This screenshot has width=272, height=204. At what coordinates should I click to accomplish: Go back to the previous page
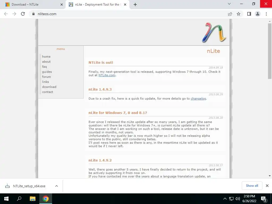[x=6, y=14]
